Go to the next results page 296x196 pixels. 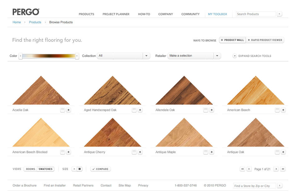coord(276,169)
